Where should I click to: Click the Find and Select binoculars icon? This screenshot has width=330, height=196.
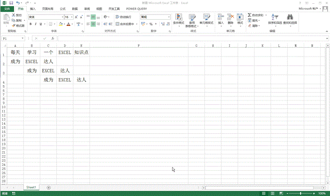point(291,19)
